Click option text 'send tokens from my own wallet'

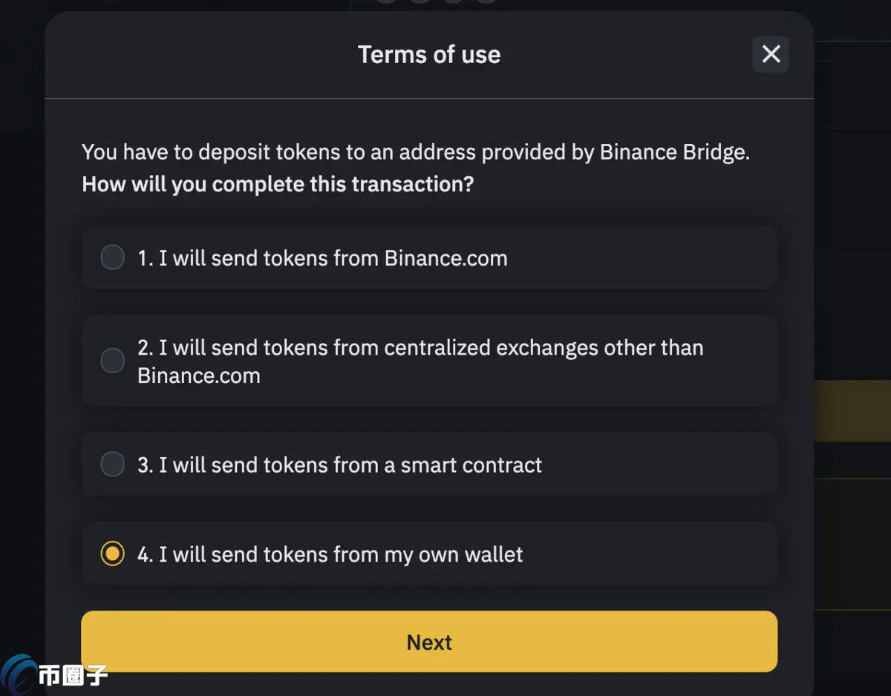coord(330,554)
